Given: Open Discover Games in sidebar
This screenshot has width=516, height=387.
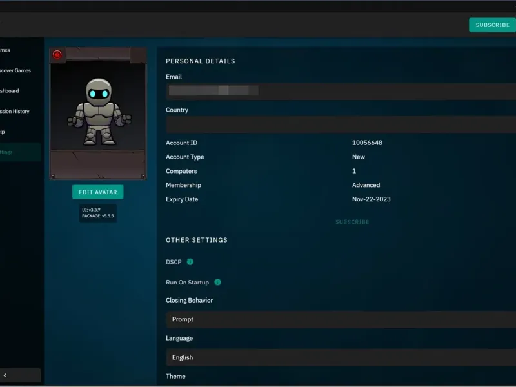Looking at the screenshot, I should pos(15,70).
